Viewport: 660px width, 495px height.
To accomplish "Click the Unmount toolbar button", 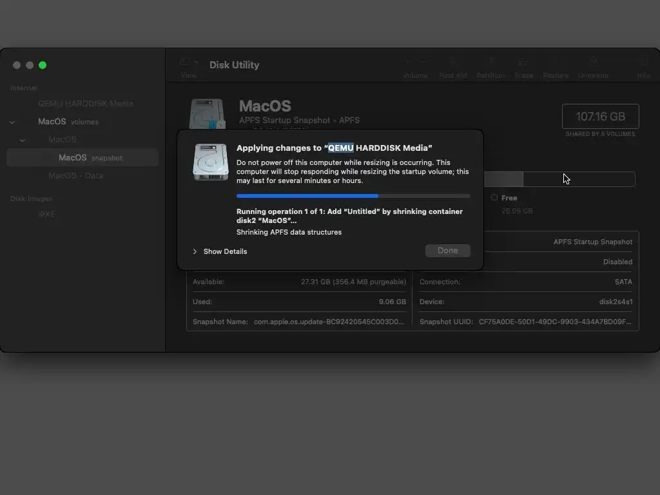I will (x=593, y=68).
